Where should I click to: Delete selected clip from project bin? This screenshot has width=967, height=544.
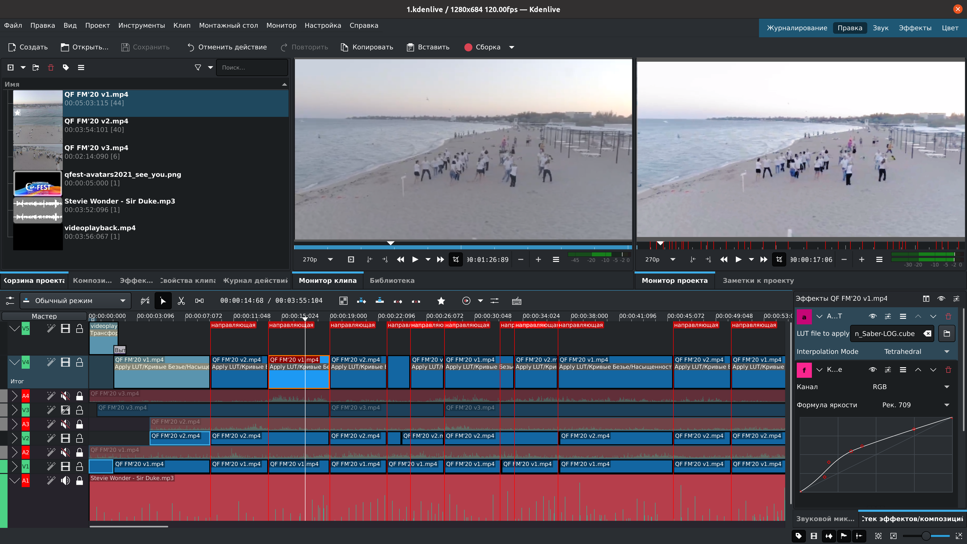point(51,67)
